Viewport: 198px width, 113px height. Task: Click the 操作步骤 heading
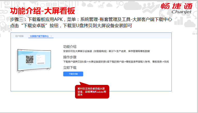70,57
